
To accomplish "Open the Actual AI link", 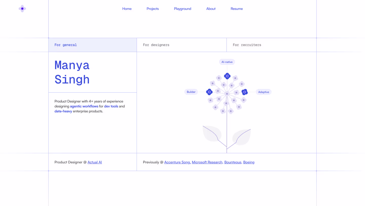I will pos(95,162).
